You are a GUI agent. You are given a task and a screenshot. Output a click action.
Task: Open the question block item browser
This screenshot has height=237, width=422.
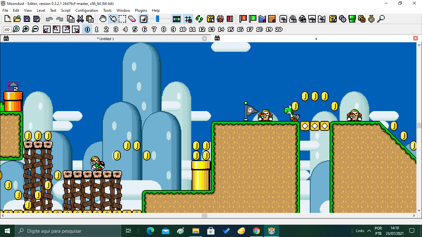coord(333,19)
